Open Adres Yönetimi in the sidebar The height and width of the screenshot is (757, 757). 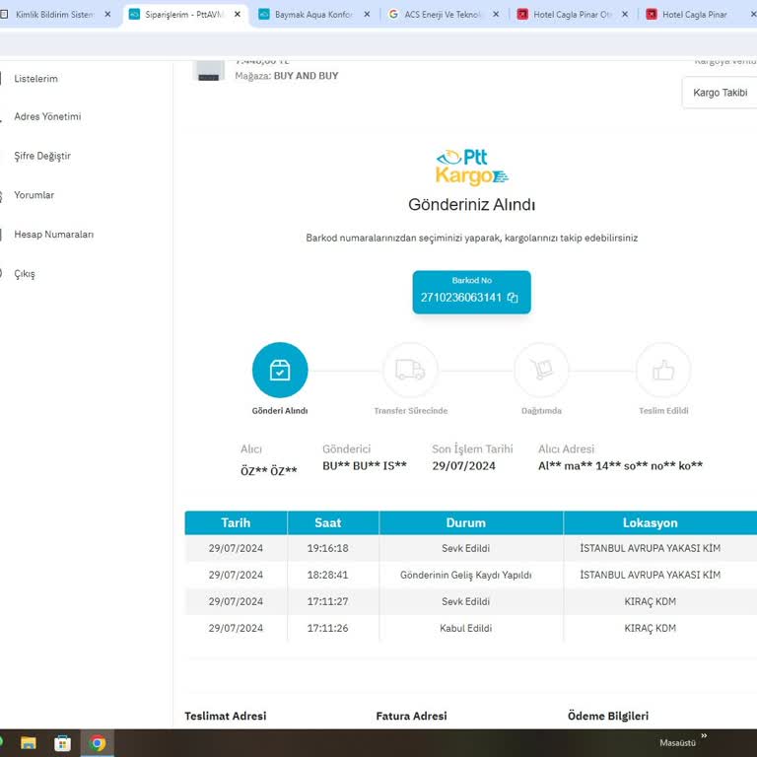pos(47,117)
